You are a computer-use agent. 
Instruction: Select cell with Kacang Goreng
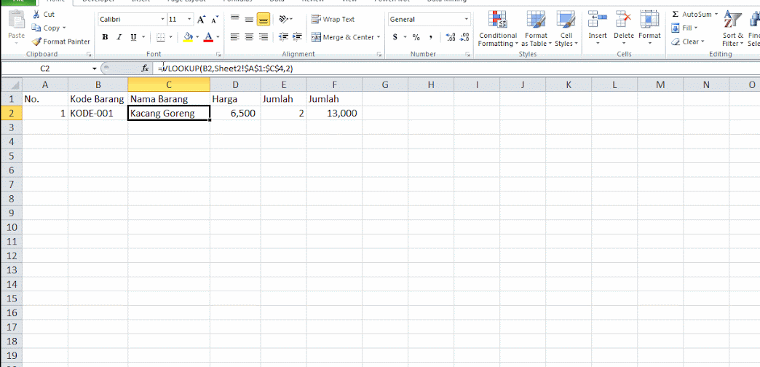169,114
